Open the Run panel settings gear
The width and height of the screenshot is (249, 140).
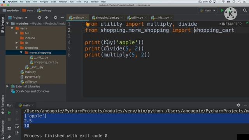tap(238, 105)
